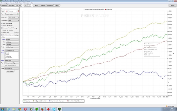Image resolution: width=177 pixels, height=111 pixels.
Task: Switch to the Community section
Action: (4, 5)
